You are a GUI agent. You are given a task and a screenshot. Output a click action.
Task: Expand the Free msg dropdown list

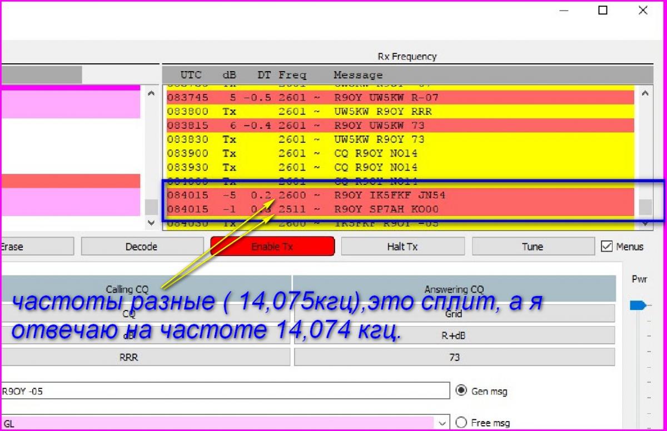click(442, 423)
